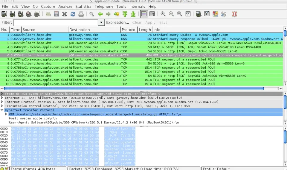
Task: Restart the current capture icon
Action: click(37, 14)
